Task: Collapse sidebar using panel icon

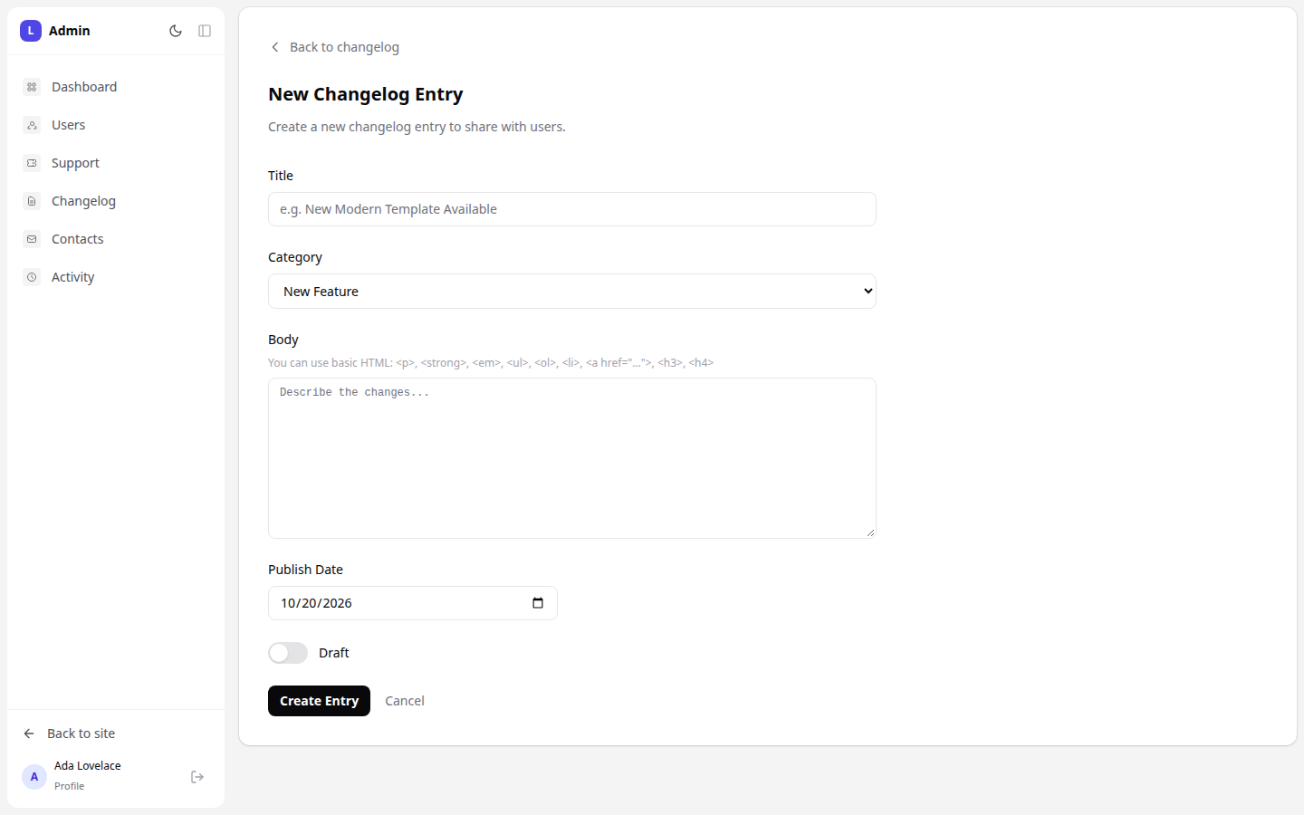Action: pos(205,31)
